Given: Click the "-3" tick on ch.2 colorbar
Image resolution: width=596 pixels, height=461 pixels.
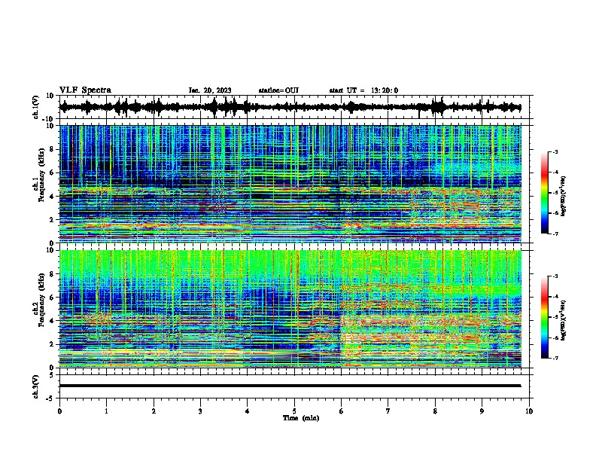Looking at the screenshot, I should point(555,276).
